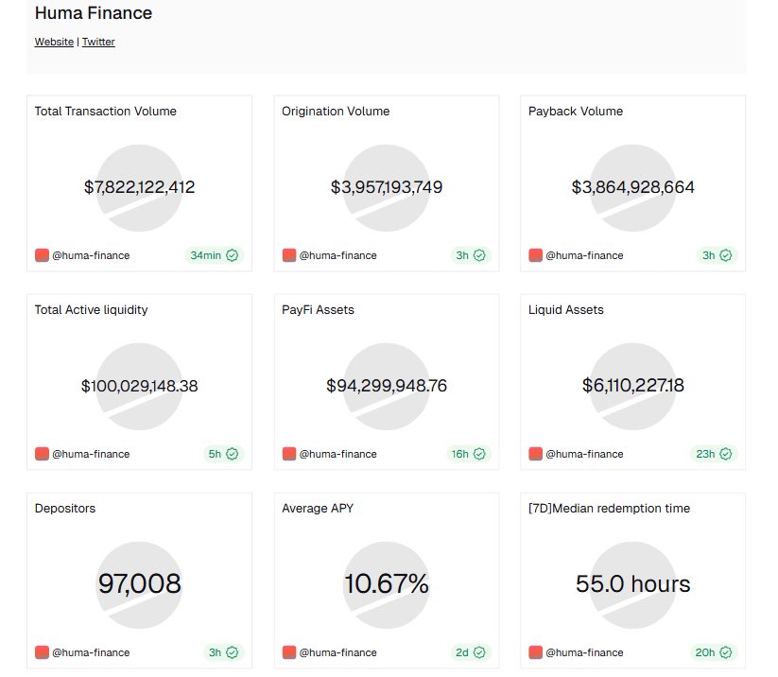This screenshot has height=677, width=778.
Task: Click the red avatar on Liquid Assets card
Action: pos(535,454)
